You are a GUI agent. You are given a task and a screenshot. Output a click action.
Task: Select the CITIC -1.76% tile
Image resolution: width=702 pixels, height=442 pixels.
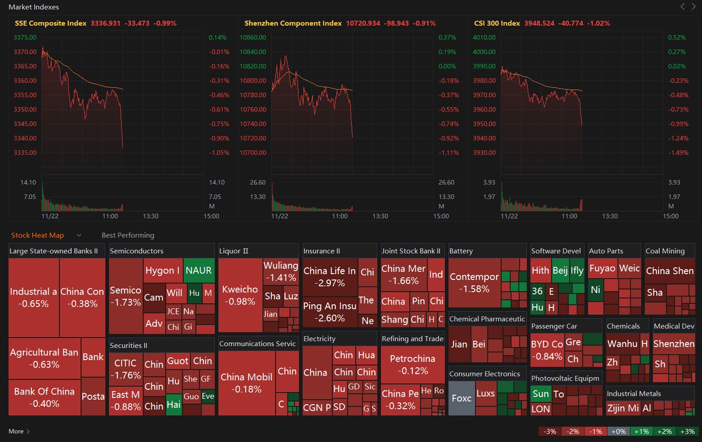[125, 370]
